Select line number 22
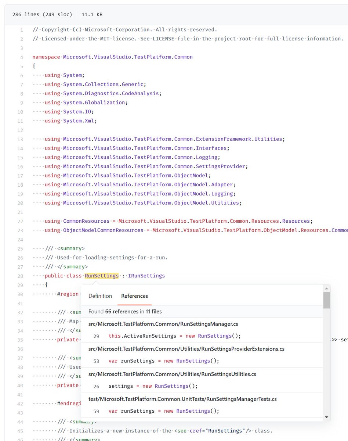The height and width of the screenshot is (441, 348). (20, 221)
